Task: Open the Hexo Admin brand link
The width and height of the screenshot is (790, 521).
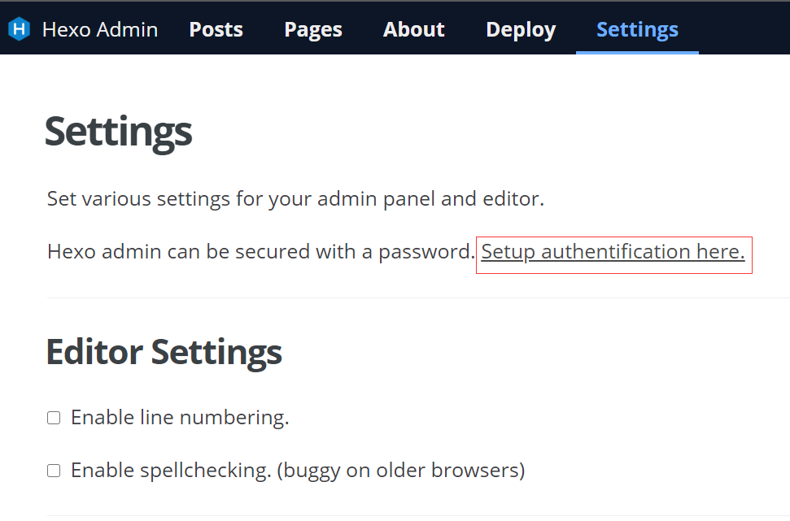Action: point(99,30)
